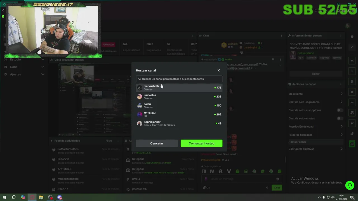The height and width of the screenshot is (201, 358).
Task: Open Acciones de canal options menu
Action: tap(341, 84)
